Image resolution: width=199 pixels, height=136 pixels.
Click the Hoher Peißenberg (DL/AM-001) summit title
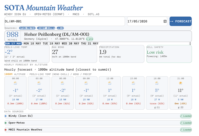click(57, 34)
